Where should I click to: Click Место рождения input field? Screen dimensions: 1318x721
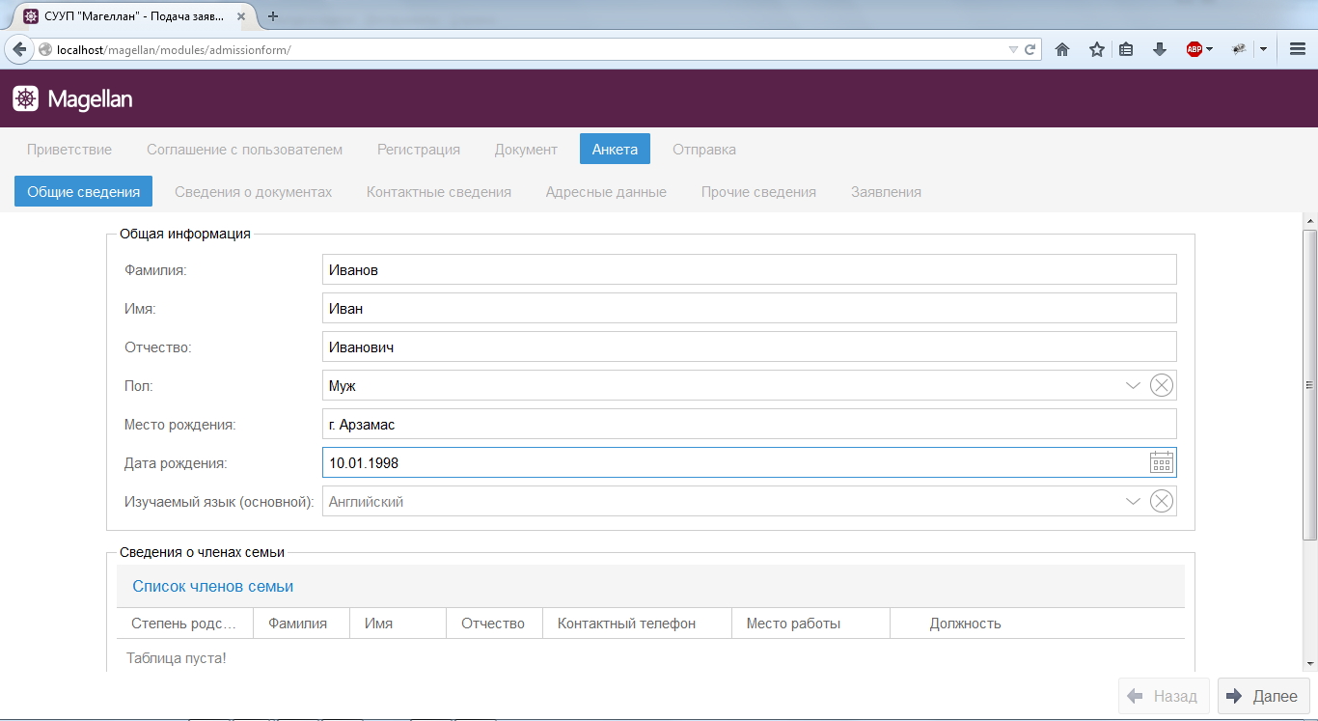pyautogui.click(x=749, y=424)
